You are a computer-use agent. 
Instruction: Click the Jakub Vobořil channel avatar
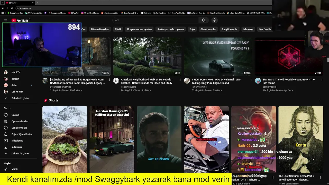pyautogui.click(x=258, y=81)
